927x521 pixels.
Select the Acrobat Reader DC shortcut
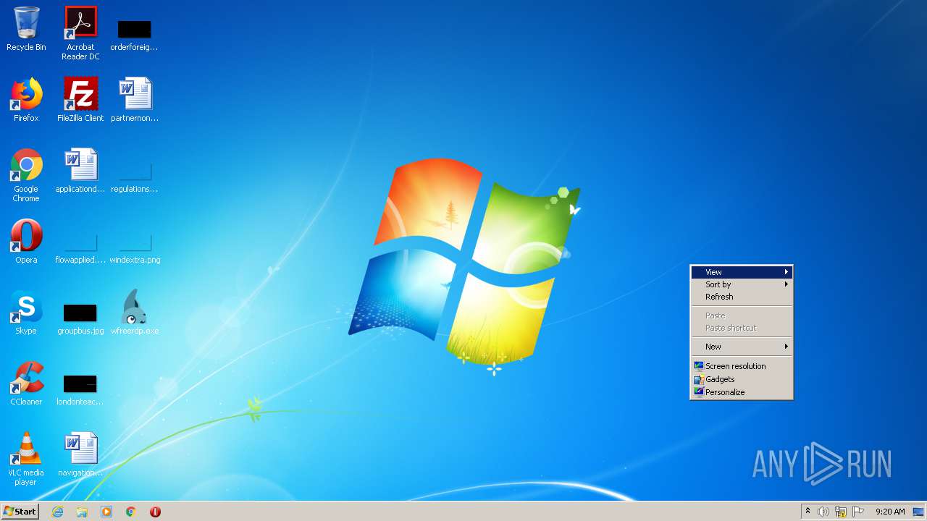(x=80, y=33)
